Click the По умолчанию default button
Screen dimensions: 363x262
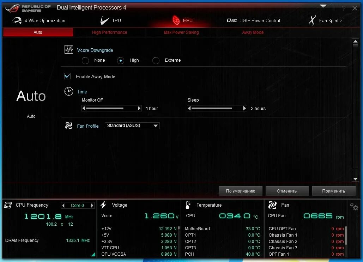pos(241,191)
